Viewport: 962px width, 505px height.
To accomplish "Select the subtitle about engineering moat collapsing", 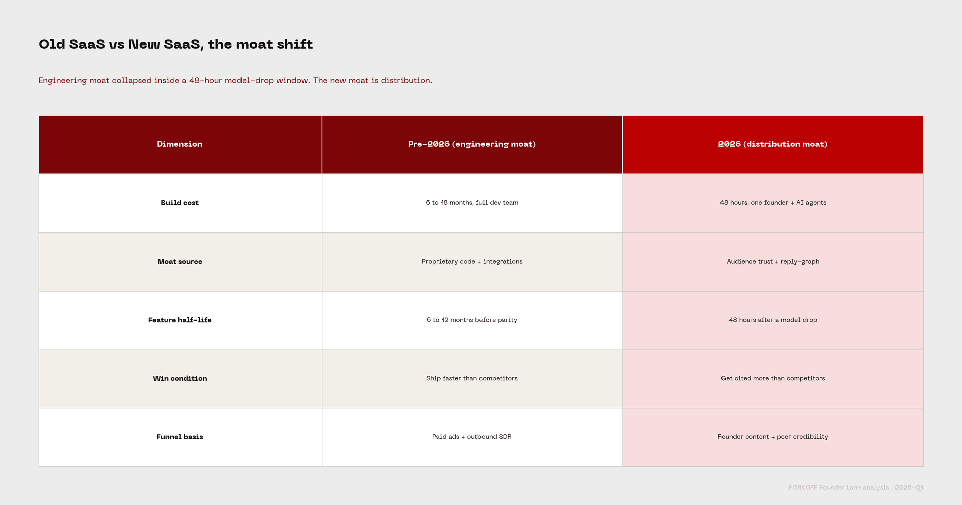I will [x=235, y=80].
